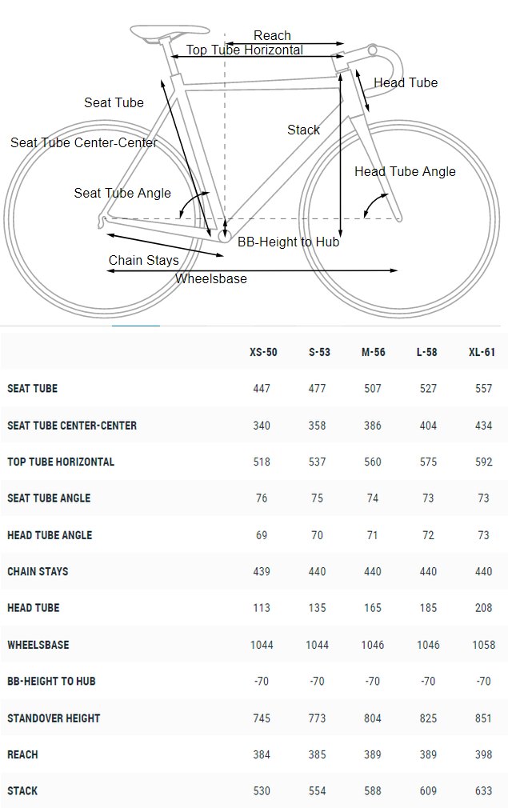The image size is (508, 808).
Task: Click the HEAD TUBE ANGLE row label
Action: pos(50,535)
